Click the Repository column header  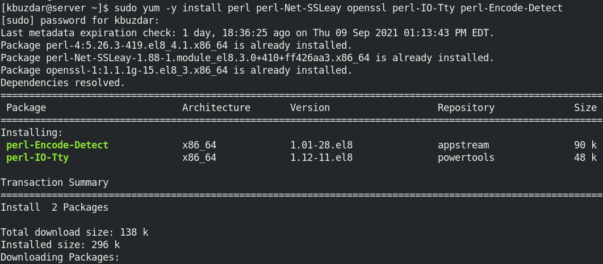[x=466, y=108]
